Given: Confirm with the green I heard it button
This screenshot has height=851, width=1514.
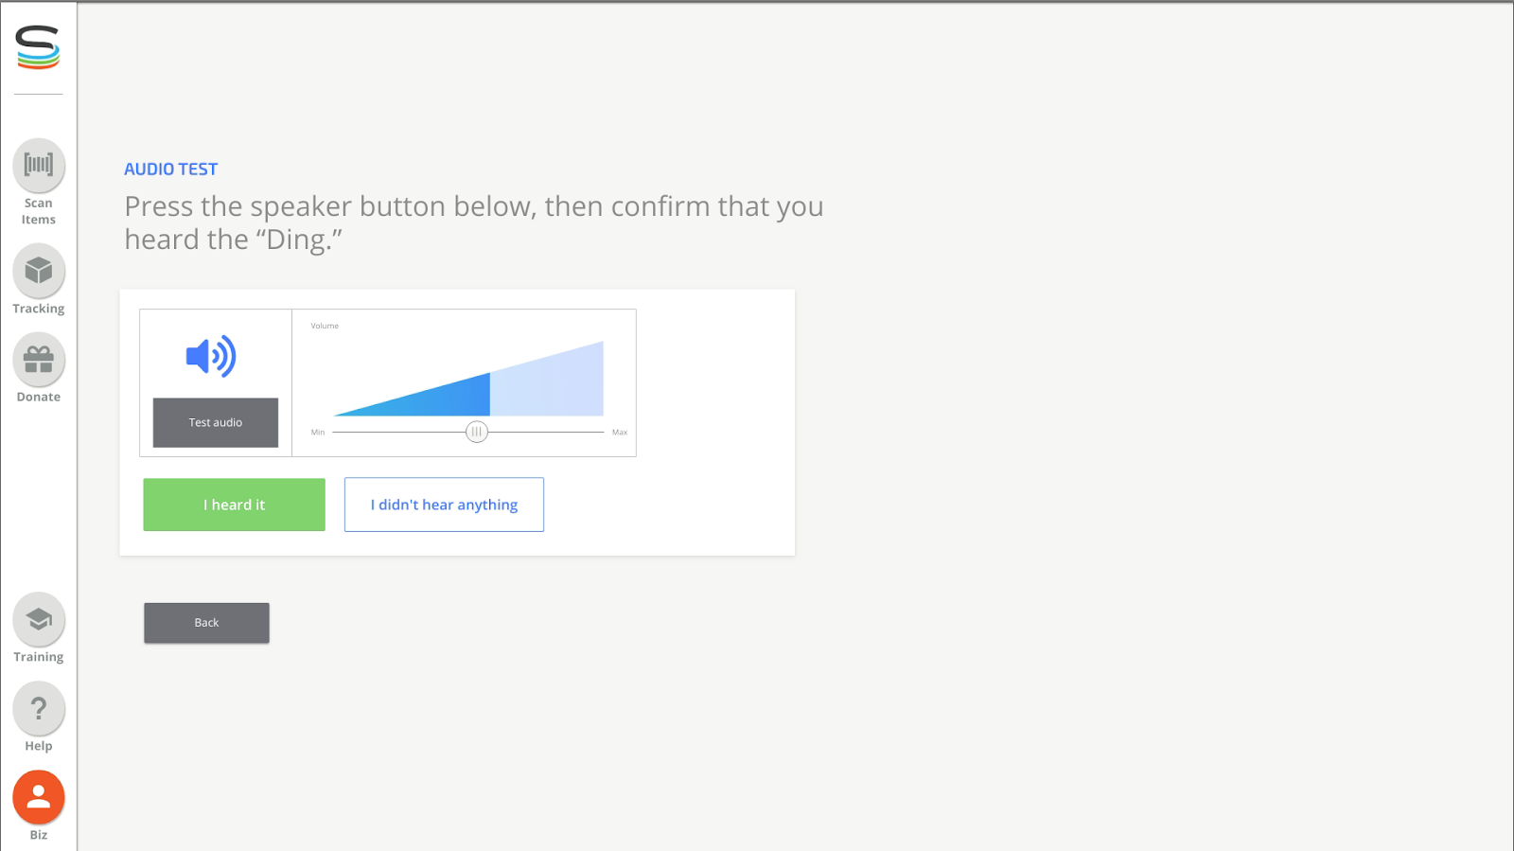Looking at the screenshot, I should 234,505.
